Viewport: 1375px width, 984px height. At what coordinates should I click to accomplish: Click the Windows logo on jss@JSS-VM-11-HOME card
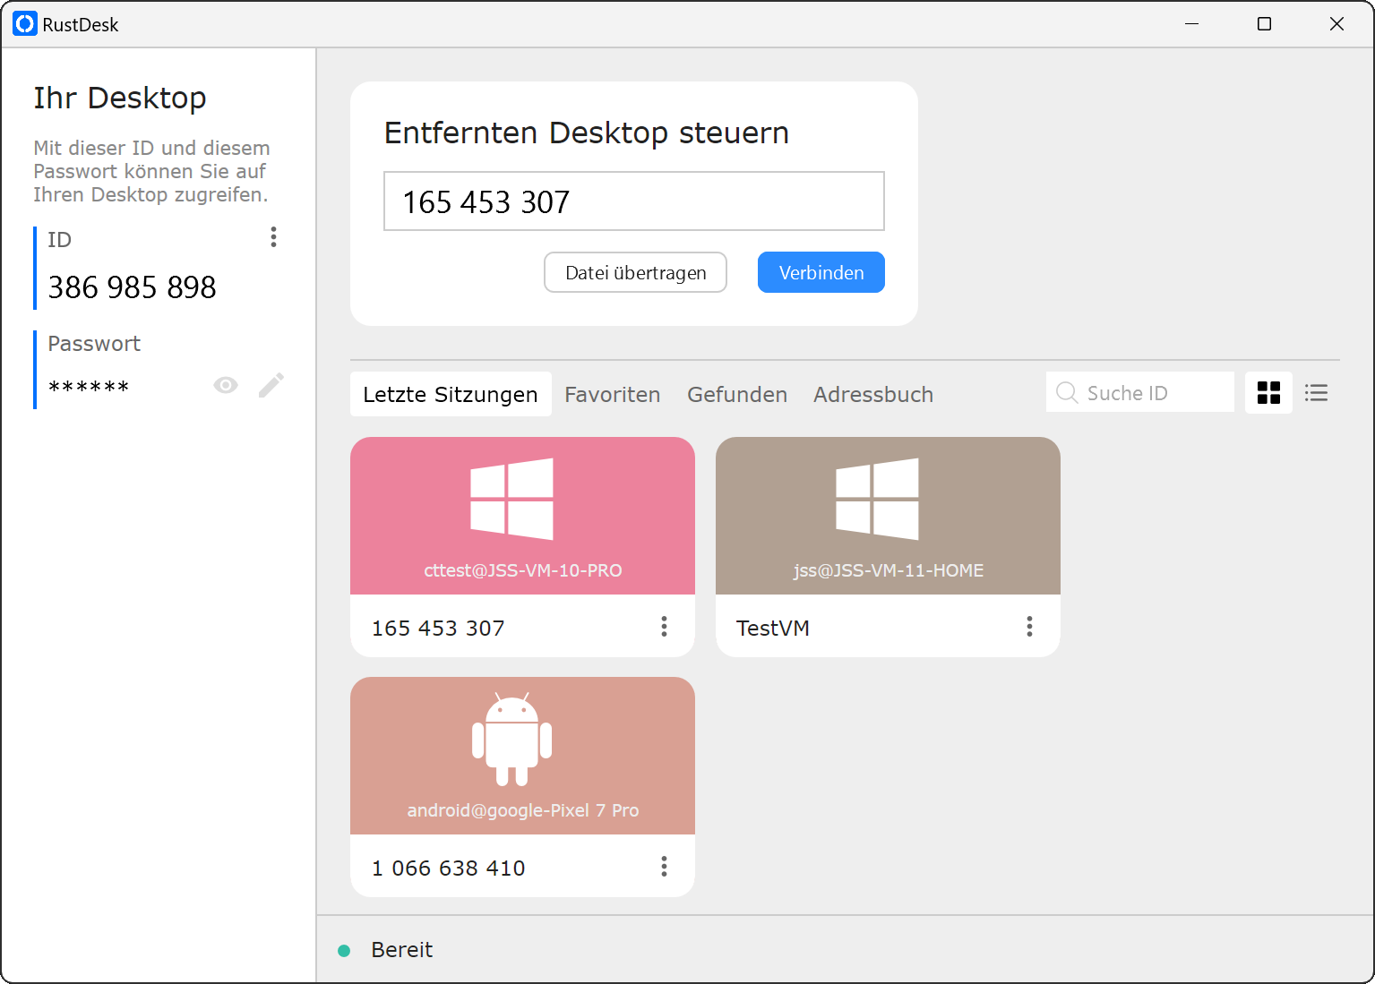[877, 499]
